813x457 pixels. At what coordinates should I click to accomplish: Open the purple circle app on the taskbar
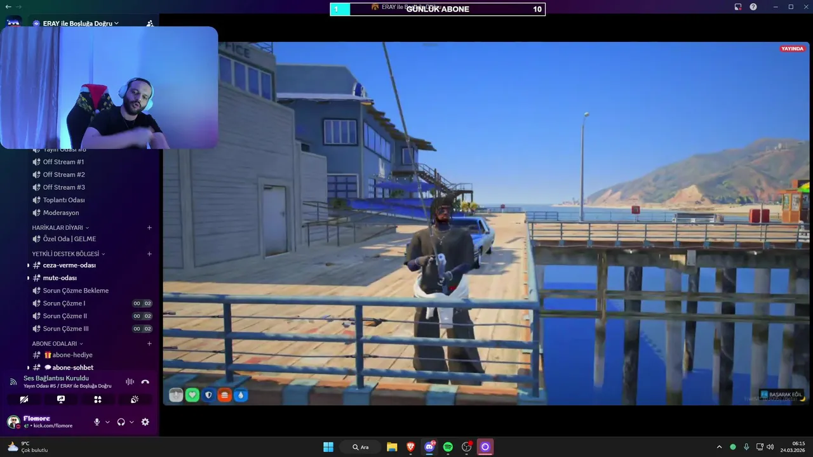(x=485, y=447)
